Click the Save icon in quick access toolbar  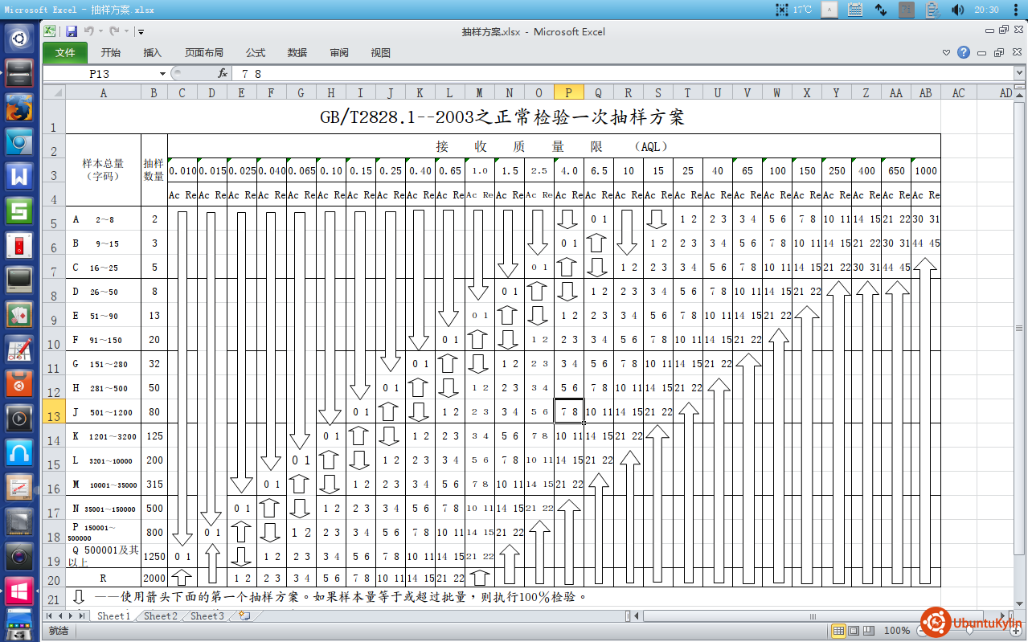72,31
